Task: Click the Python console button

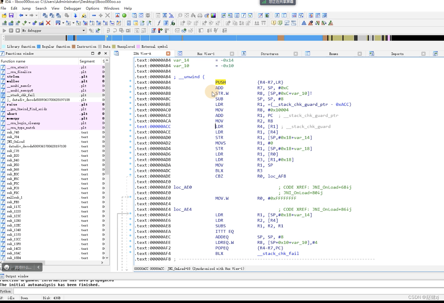Action: tap(6, 291)
